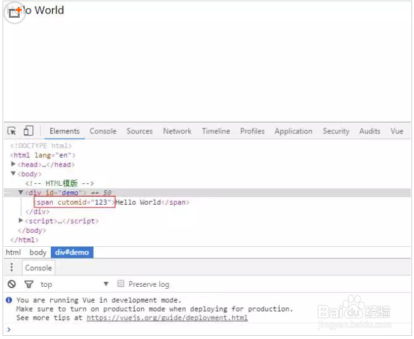414x339 pixels.
Task: Switch to the Console tab in top bar
Action: pos(103,131)
